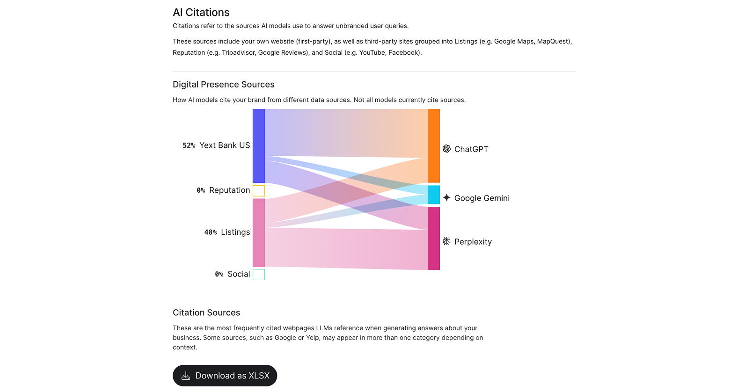Click the Perplexity text label

pos(473,242)
